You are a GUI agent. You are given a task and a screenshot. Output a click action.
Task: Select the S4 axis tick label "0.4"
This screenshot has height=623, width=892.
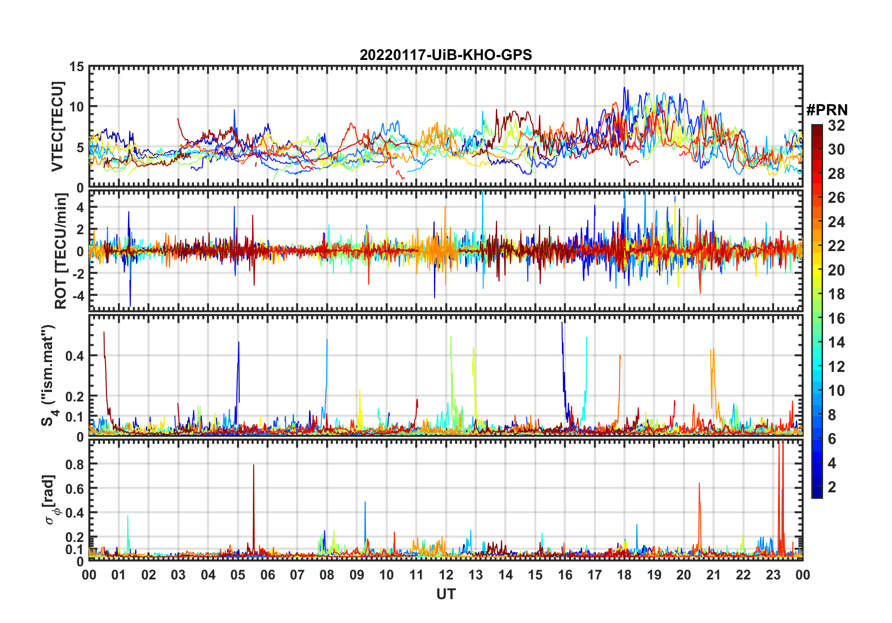click(x=75, y=356)
